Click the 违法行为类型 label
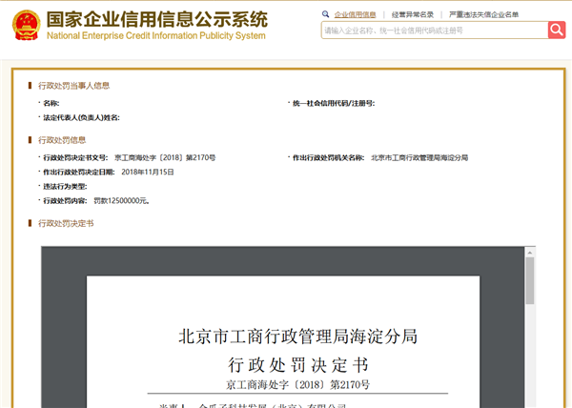Viewport: 572px width, 408px height. pos(65,187)
